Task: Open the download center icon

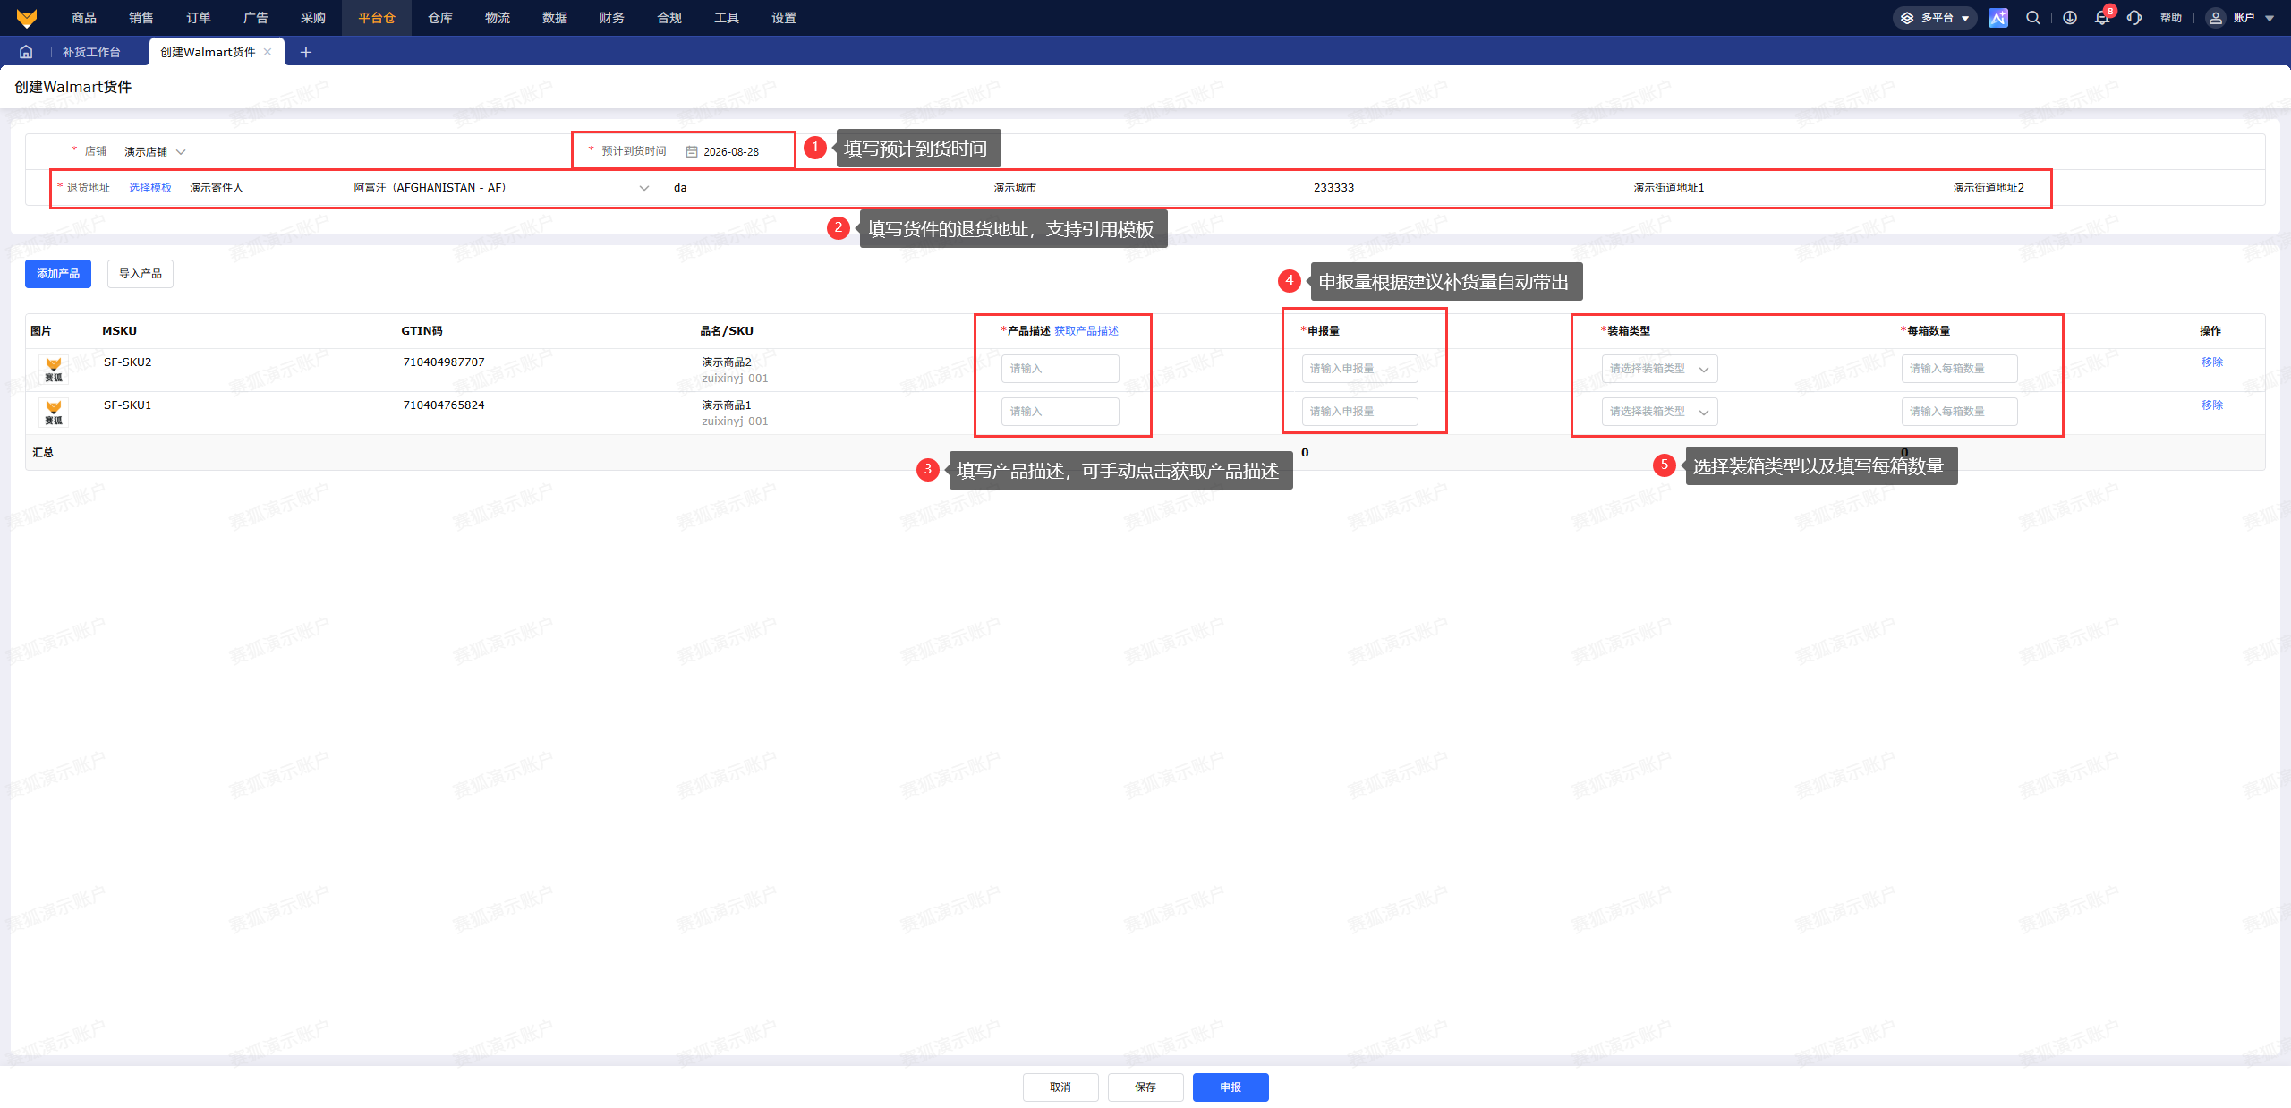Action: (2070, 18)
